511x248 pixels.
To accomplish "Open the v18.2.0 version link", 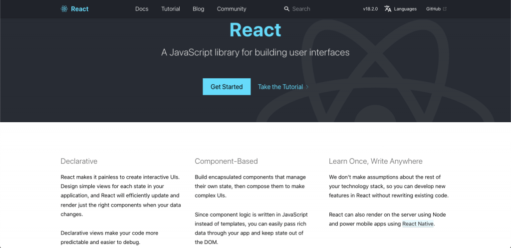I will [370, 9].
